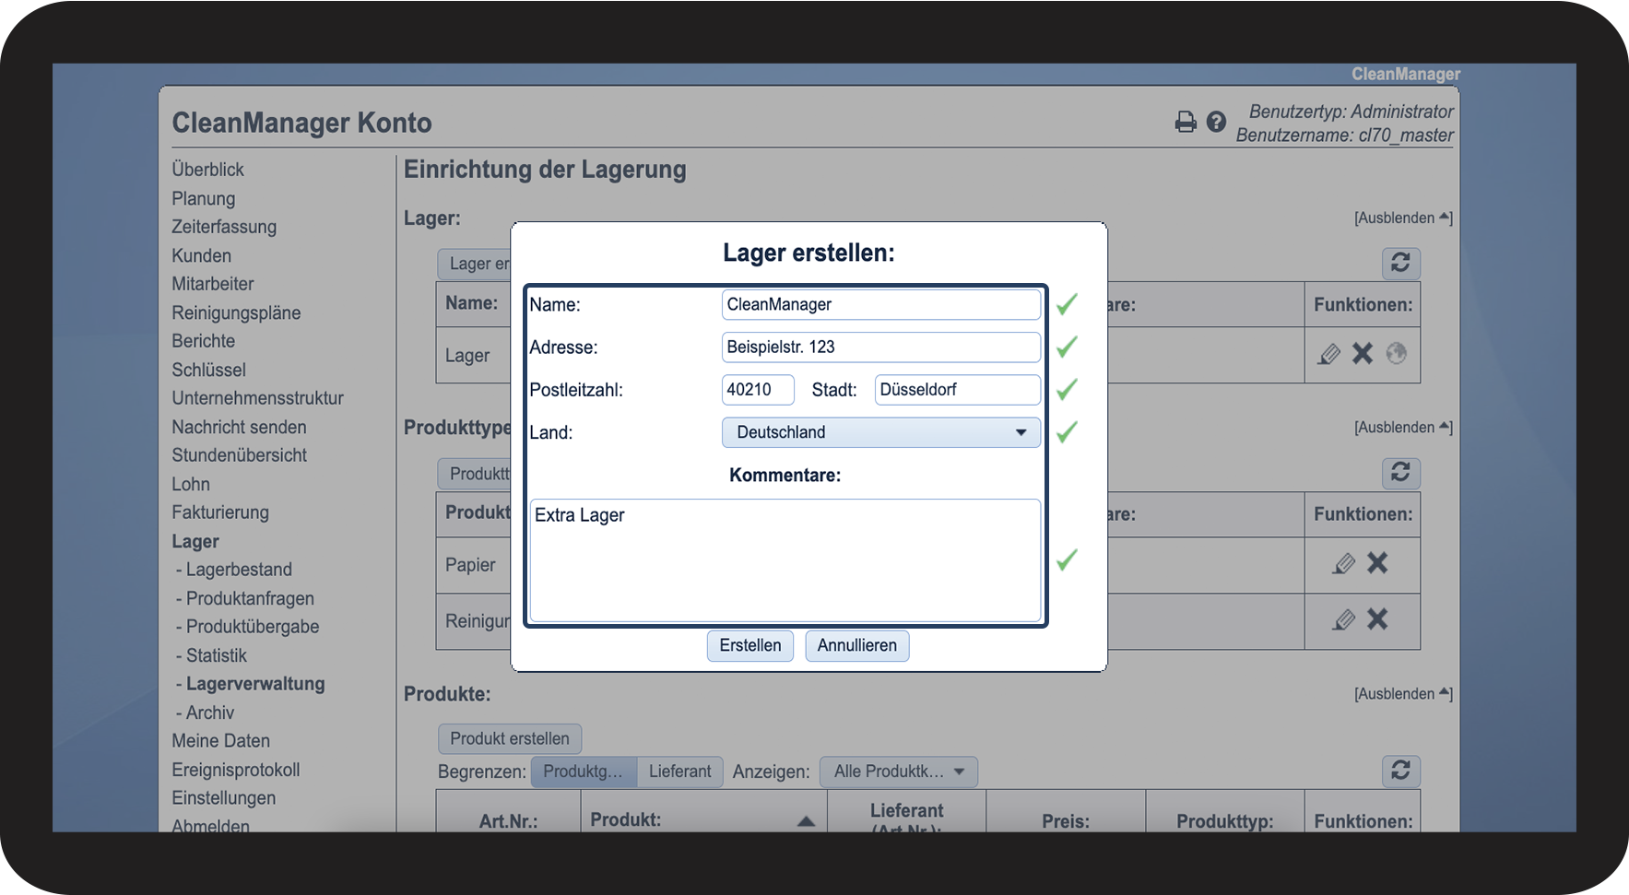This screenshot has width=1629, height=895.
Task: Go to Einstellungen in sidebar menu
Action: tap(223, 798)
